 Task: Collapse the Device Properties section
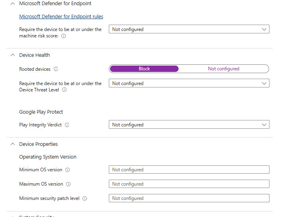(12, 144)
